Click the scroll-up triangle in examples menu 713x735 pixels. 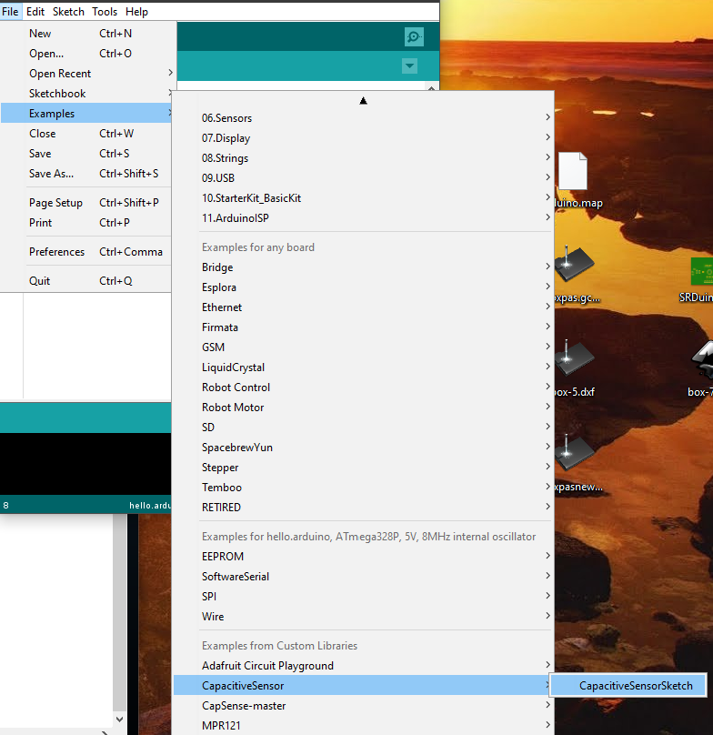tap(363, 100)
